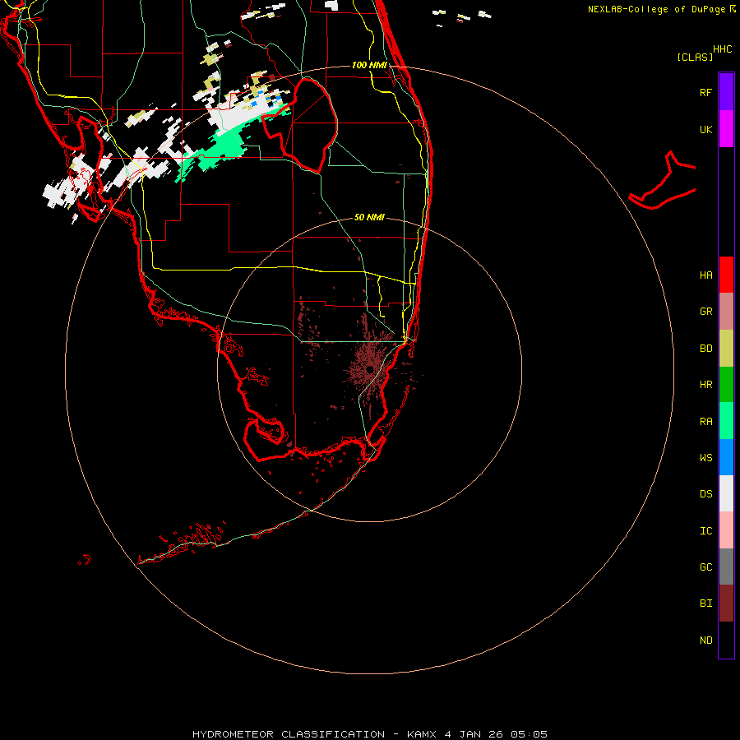Select the GR legend color block
The height and width of the screenshot is (740, 740).
[726, 312]
